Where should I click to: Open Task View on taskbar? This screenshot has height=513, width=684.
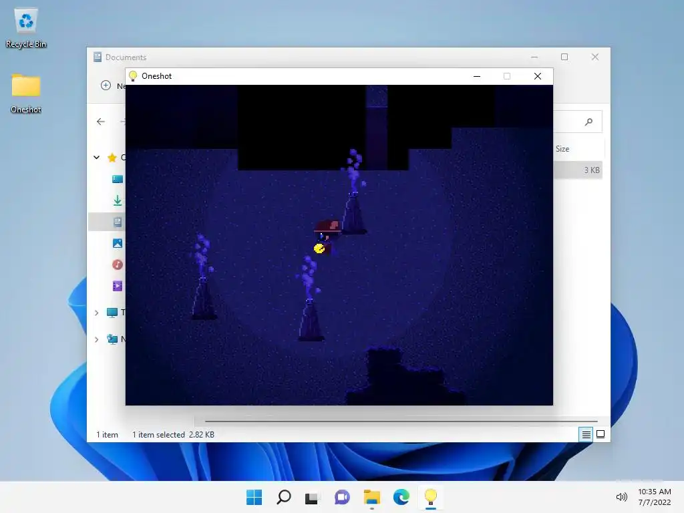(x=311, y=497)
